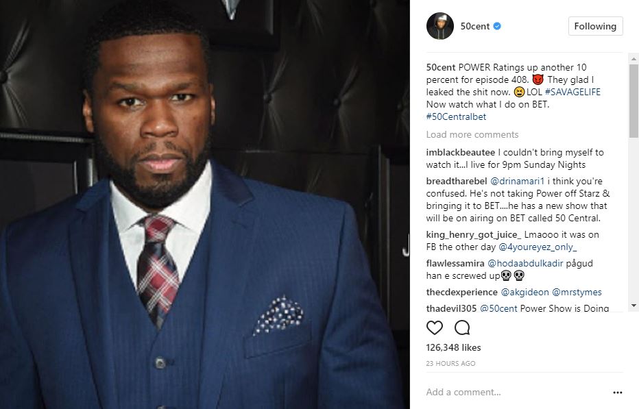Like the post with the heart icon
This screenshot has height=409, width=639.
[x=435, y=327]
